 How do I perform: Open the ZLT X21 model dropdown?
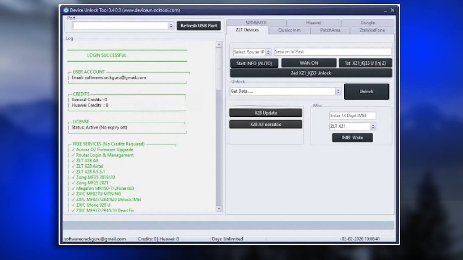(373, 126)
